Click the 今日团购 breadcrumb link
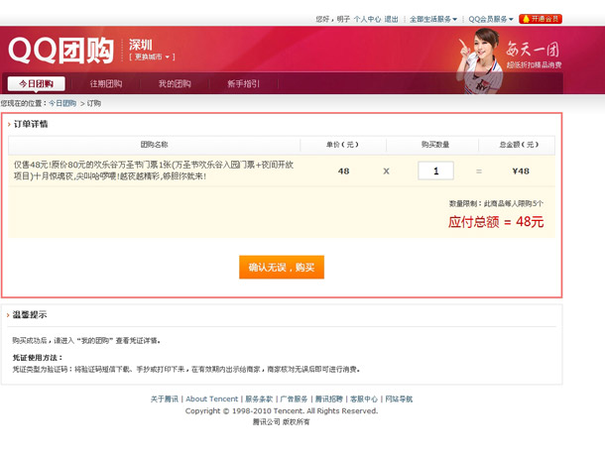This screenshot has height=456, width=605. point(62,103)
